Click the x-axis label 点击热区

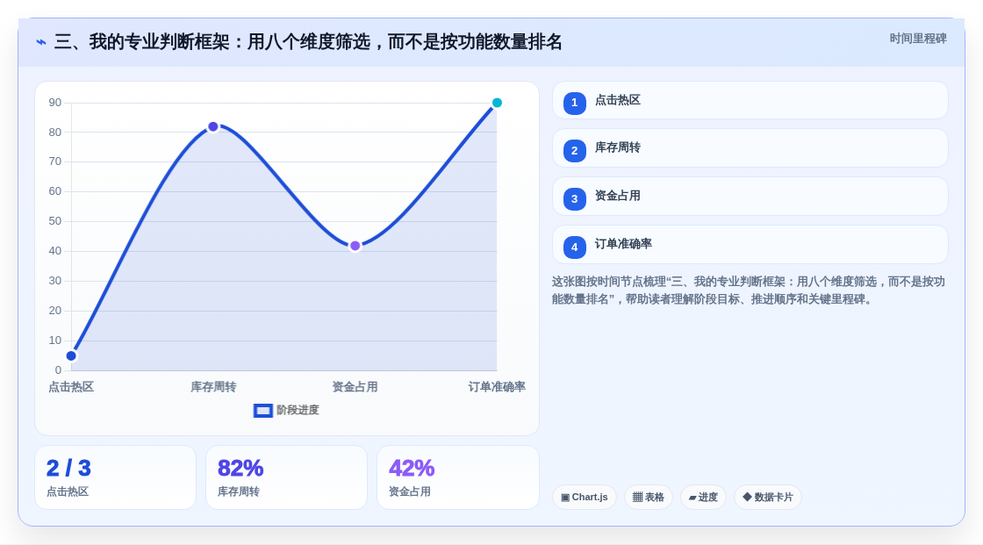[71, 387]
